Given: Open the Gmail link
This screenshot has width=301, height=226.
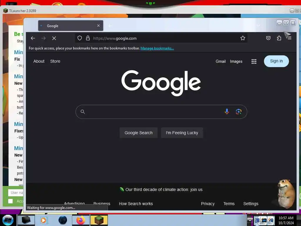Looking at the screenshot, I should pyautogui.click(x=220, y=61).
